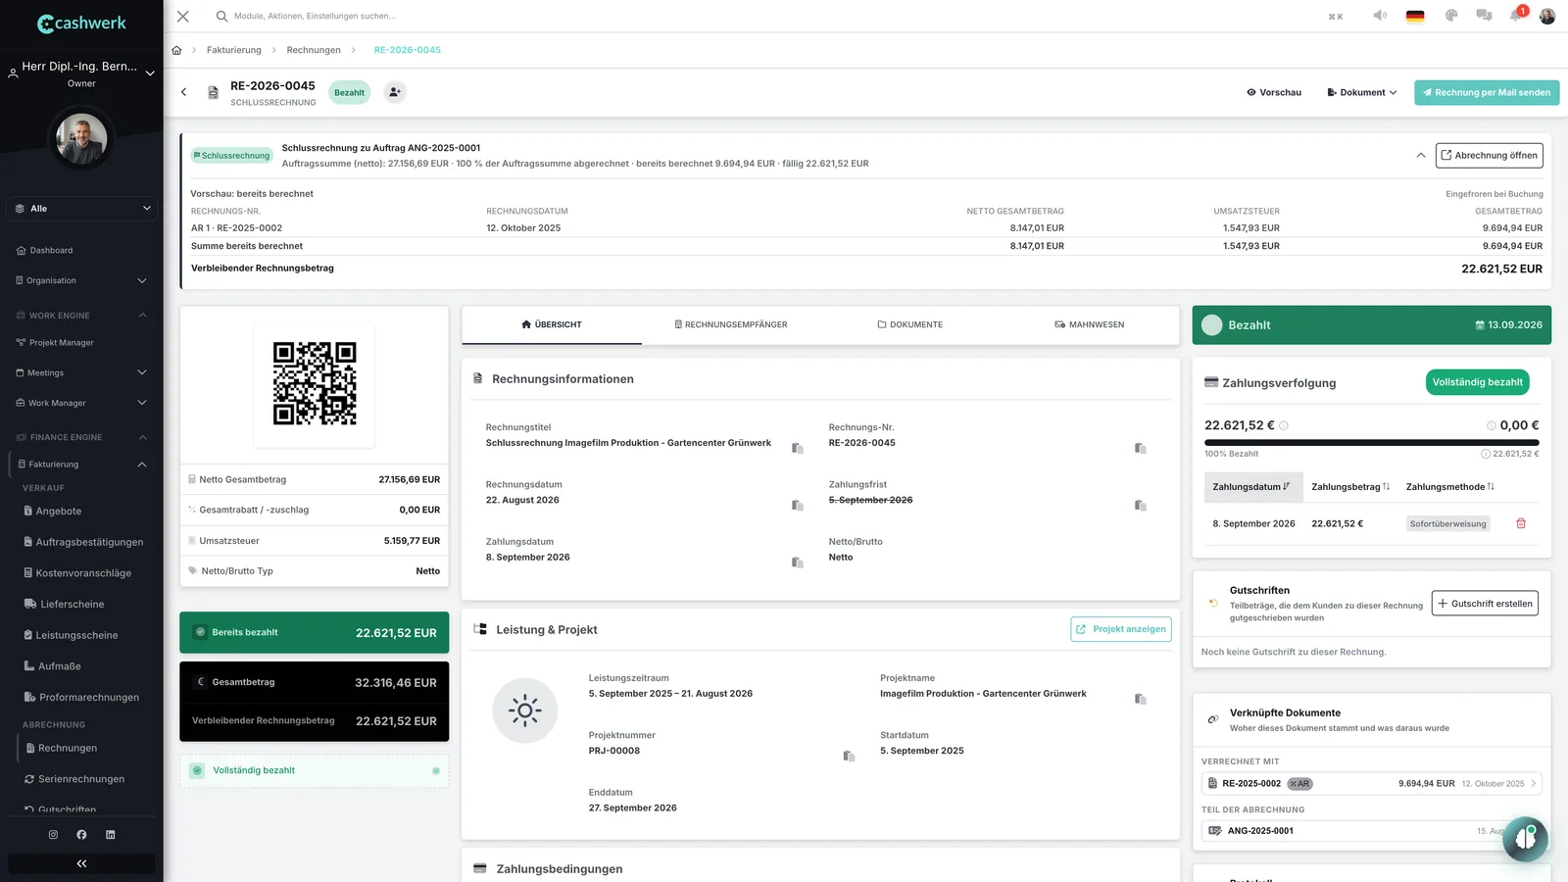Open the LinkedIn icon in sidebar footer
This screenshot has width=1568, height=882.
(x=110, y=835)
